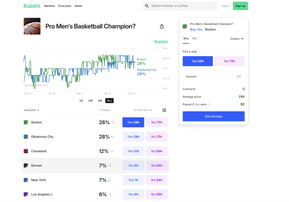Click the Oklahoma City row name
This screenshot has height=202, width=289.
(42, 137)
